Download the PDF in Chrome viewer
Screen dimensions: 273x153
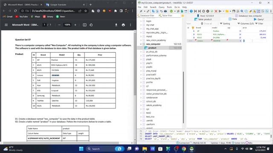[x=116, y=25]
